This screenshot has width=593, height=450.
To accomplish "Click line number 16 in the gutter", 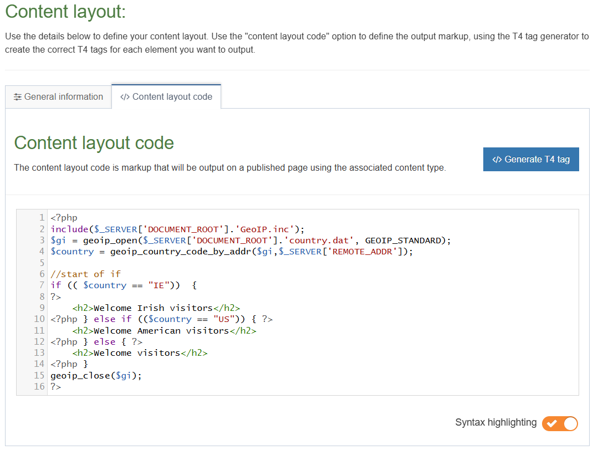I will tap(39, 386).
